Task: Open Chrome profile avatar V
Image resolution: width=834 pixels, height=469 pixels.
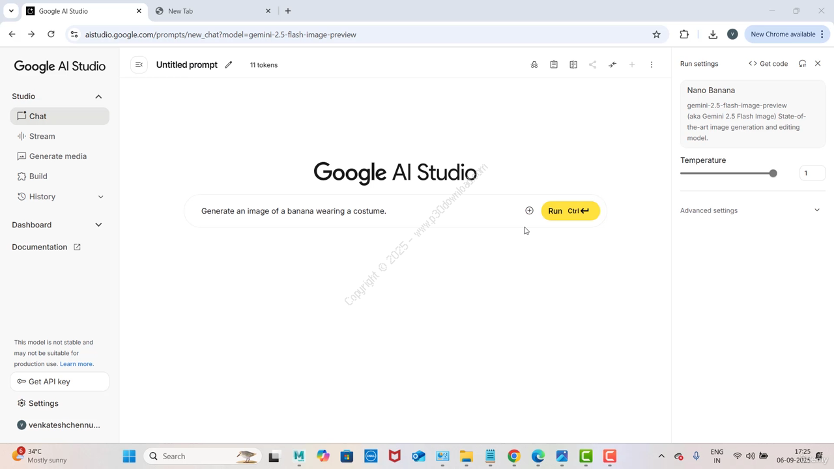Action: coord(732,35)
